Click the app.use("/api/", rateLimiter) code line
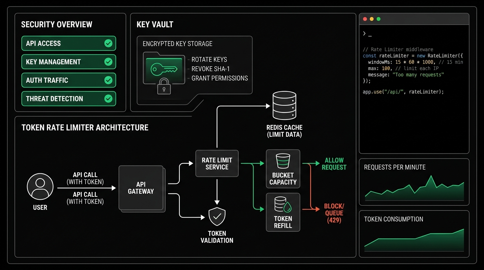The width and height of the screenshot is (484, 270). 403,92
